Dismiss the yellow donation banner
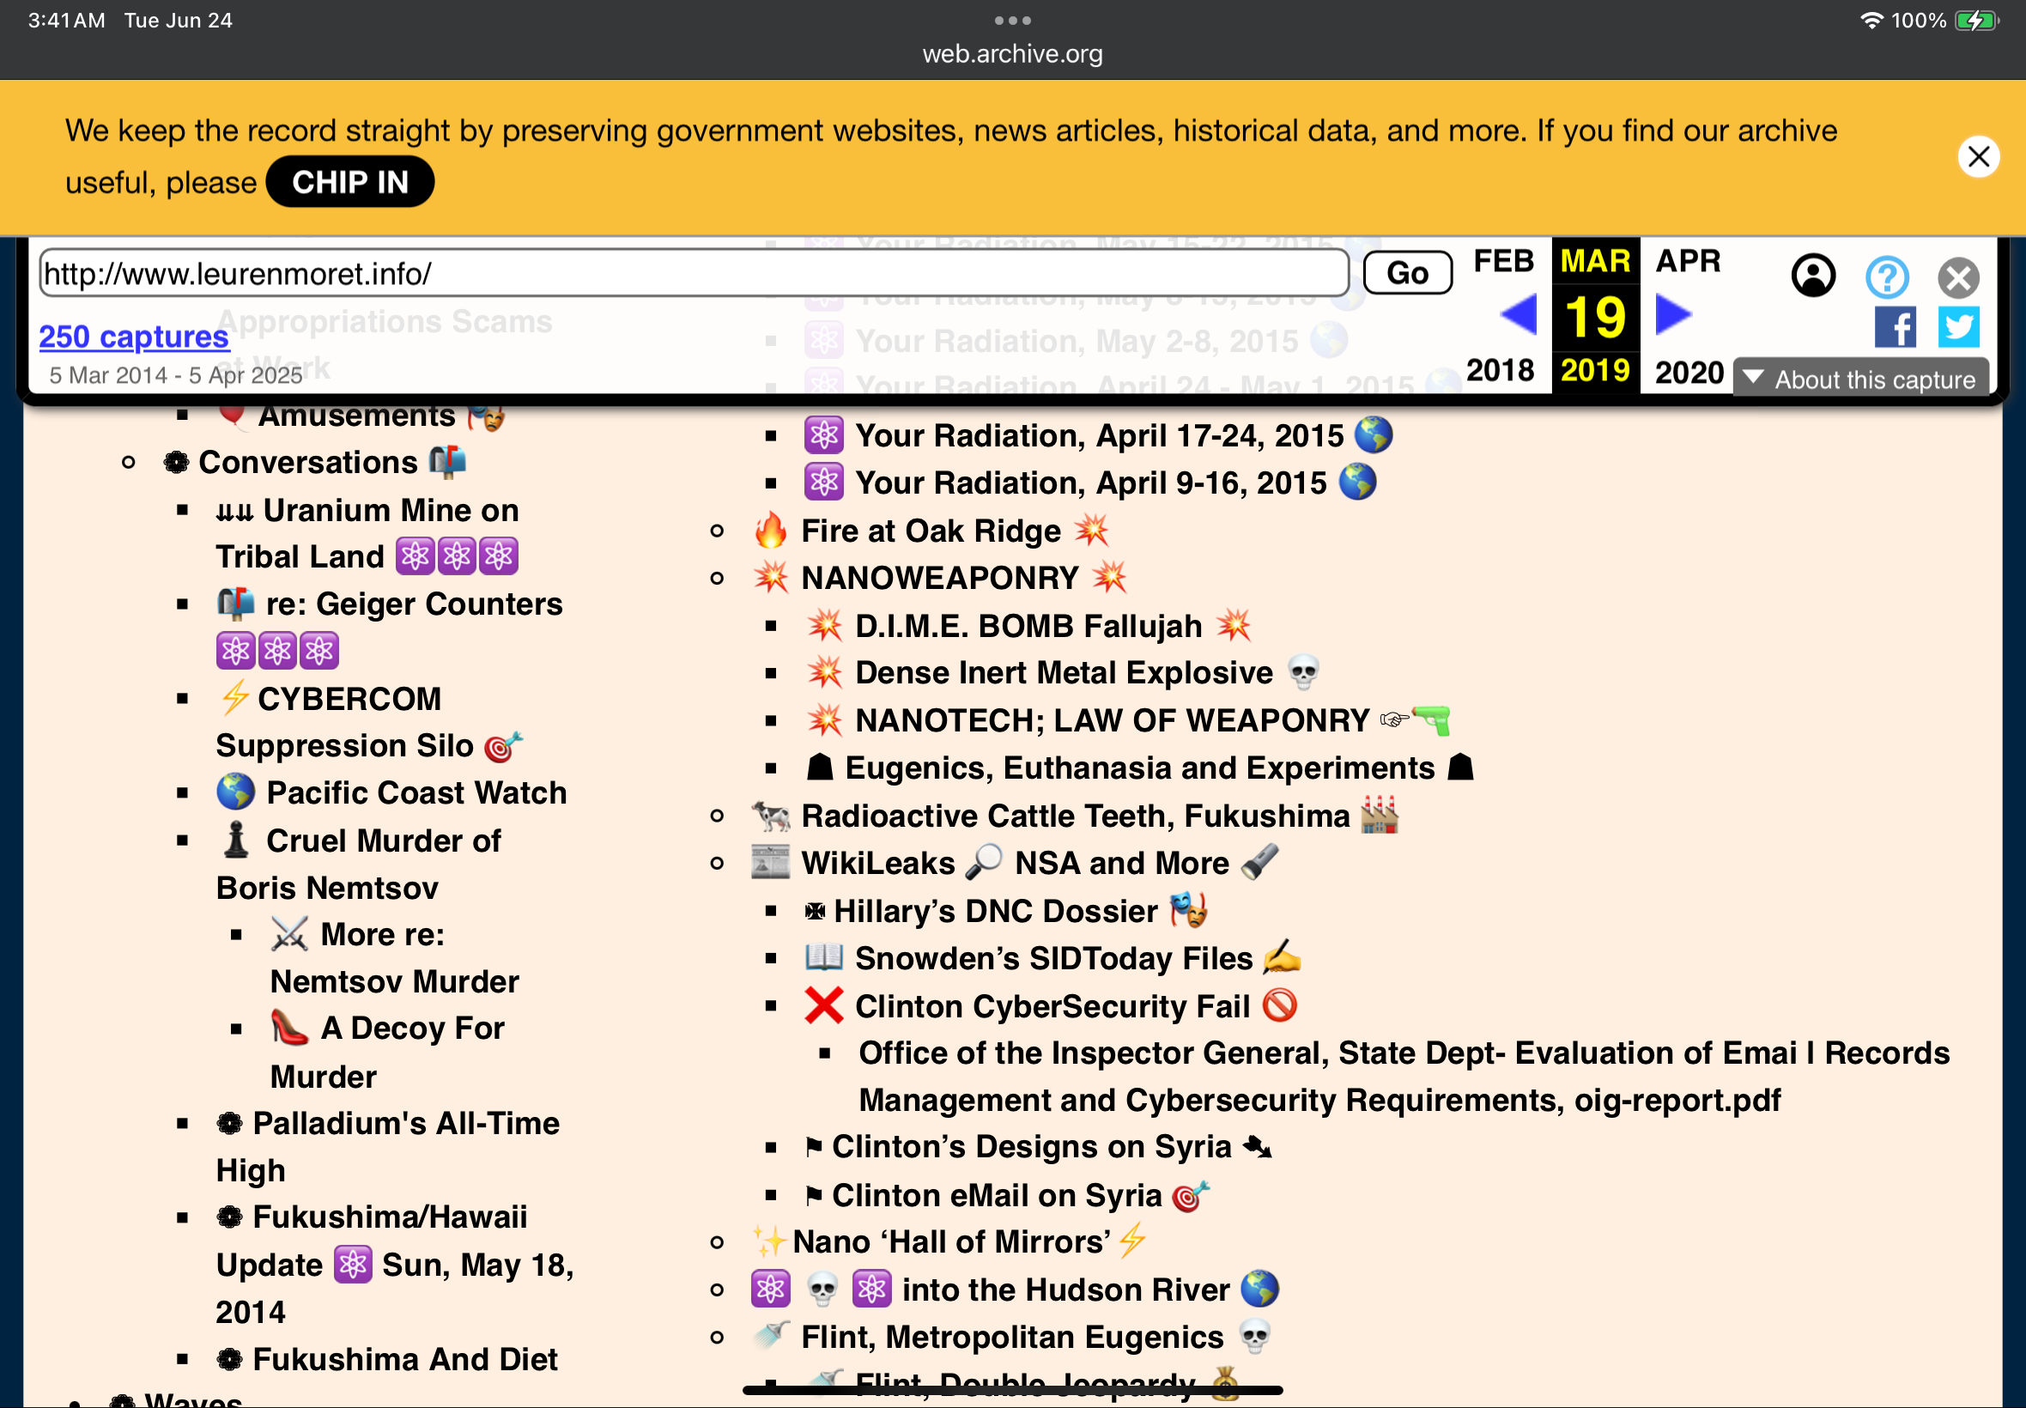 click(x=1979, y=157)
